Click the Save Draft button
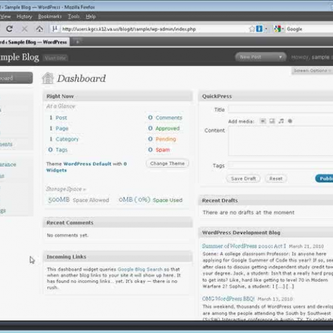333x333 pixels. pos(243,178)
